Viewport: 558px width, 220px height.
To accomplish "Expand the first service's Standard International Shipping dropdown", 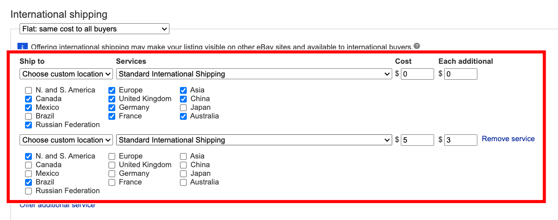I will [x=254, y=74].
